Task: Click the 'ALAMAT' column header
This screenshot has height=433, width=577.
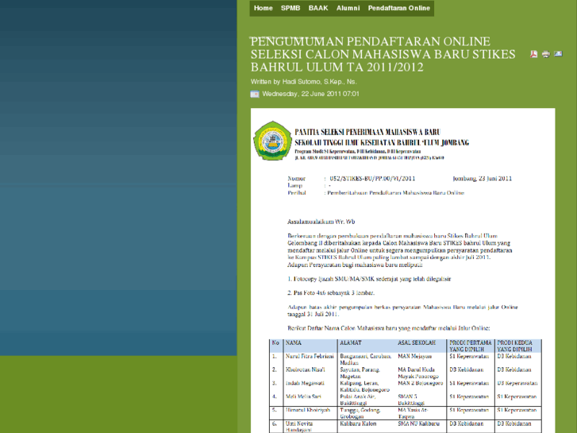Action: (x=350, y=342)
